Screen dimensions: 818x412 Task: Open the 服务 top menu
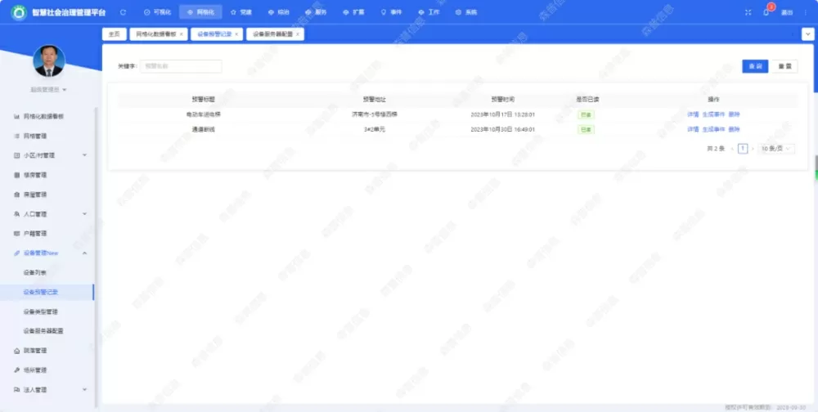316,12
